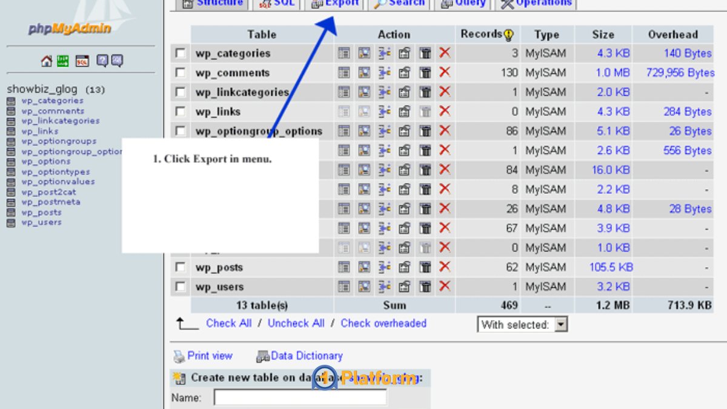The height and width of the screenshot is (409, 727).
Task: Check the wp_links table checkbox
Action: (180, 111)
